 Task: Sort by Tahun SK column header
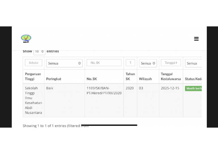click(x=130, y=76)
